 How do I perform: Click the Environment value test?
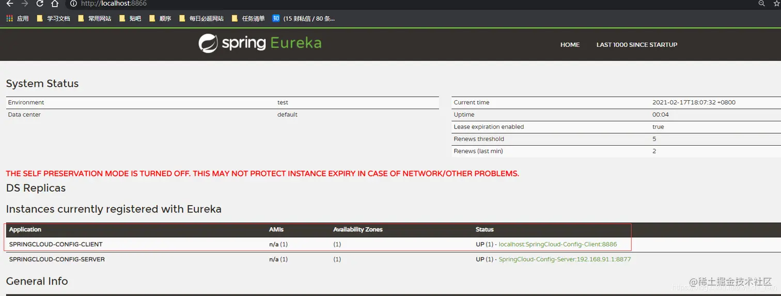[x=283, y=102]
